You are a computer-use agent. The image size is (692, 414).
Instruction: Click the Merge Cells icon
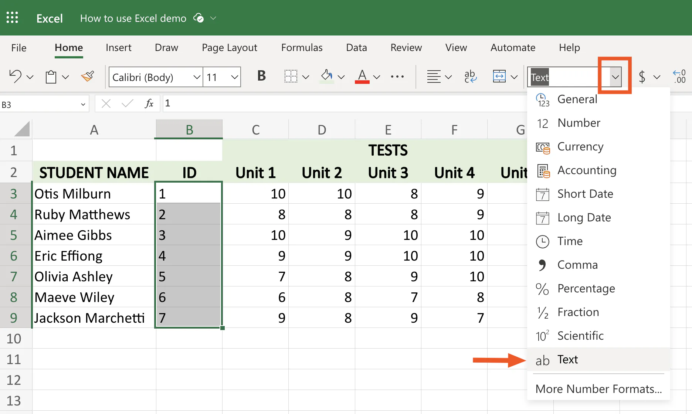(499, 76)
